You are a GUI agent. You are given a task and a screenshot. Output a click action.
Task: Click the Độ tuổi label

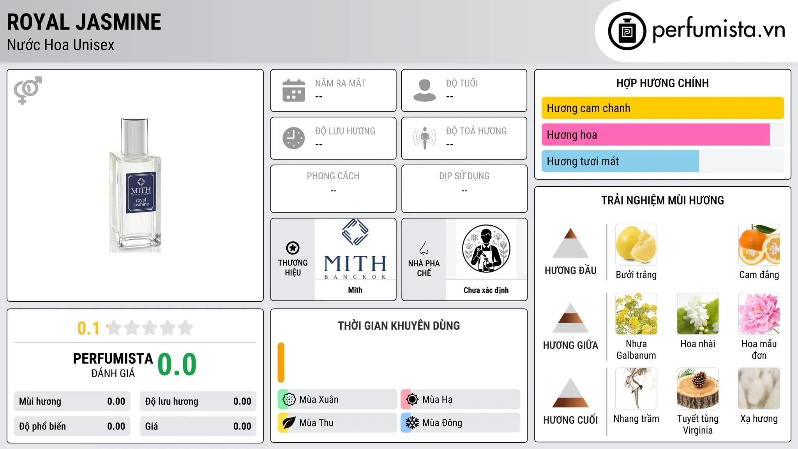pyautogui.click(x=462, y=83)
